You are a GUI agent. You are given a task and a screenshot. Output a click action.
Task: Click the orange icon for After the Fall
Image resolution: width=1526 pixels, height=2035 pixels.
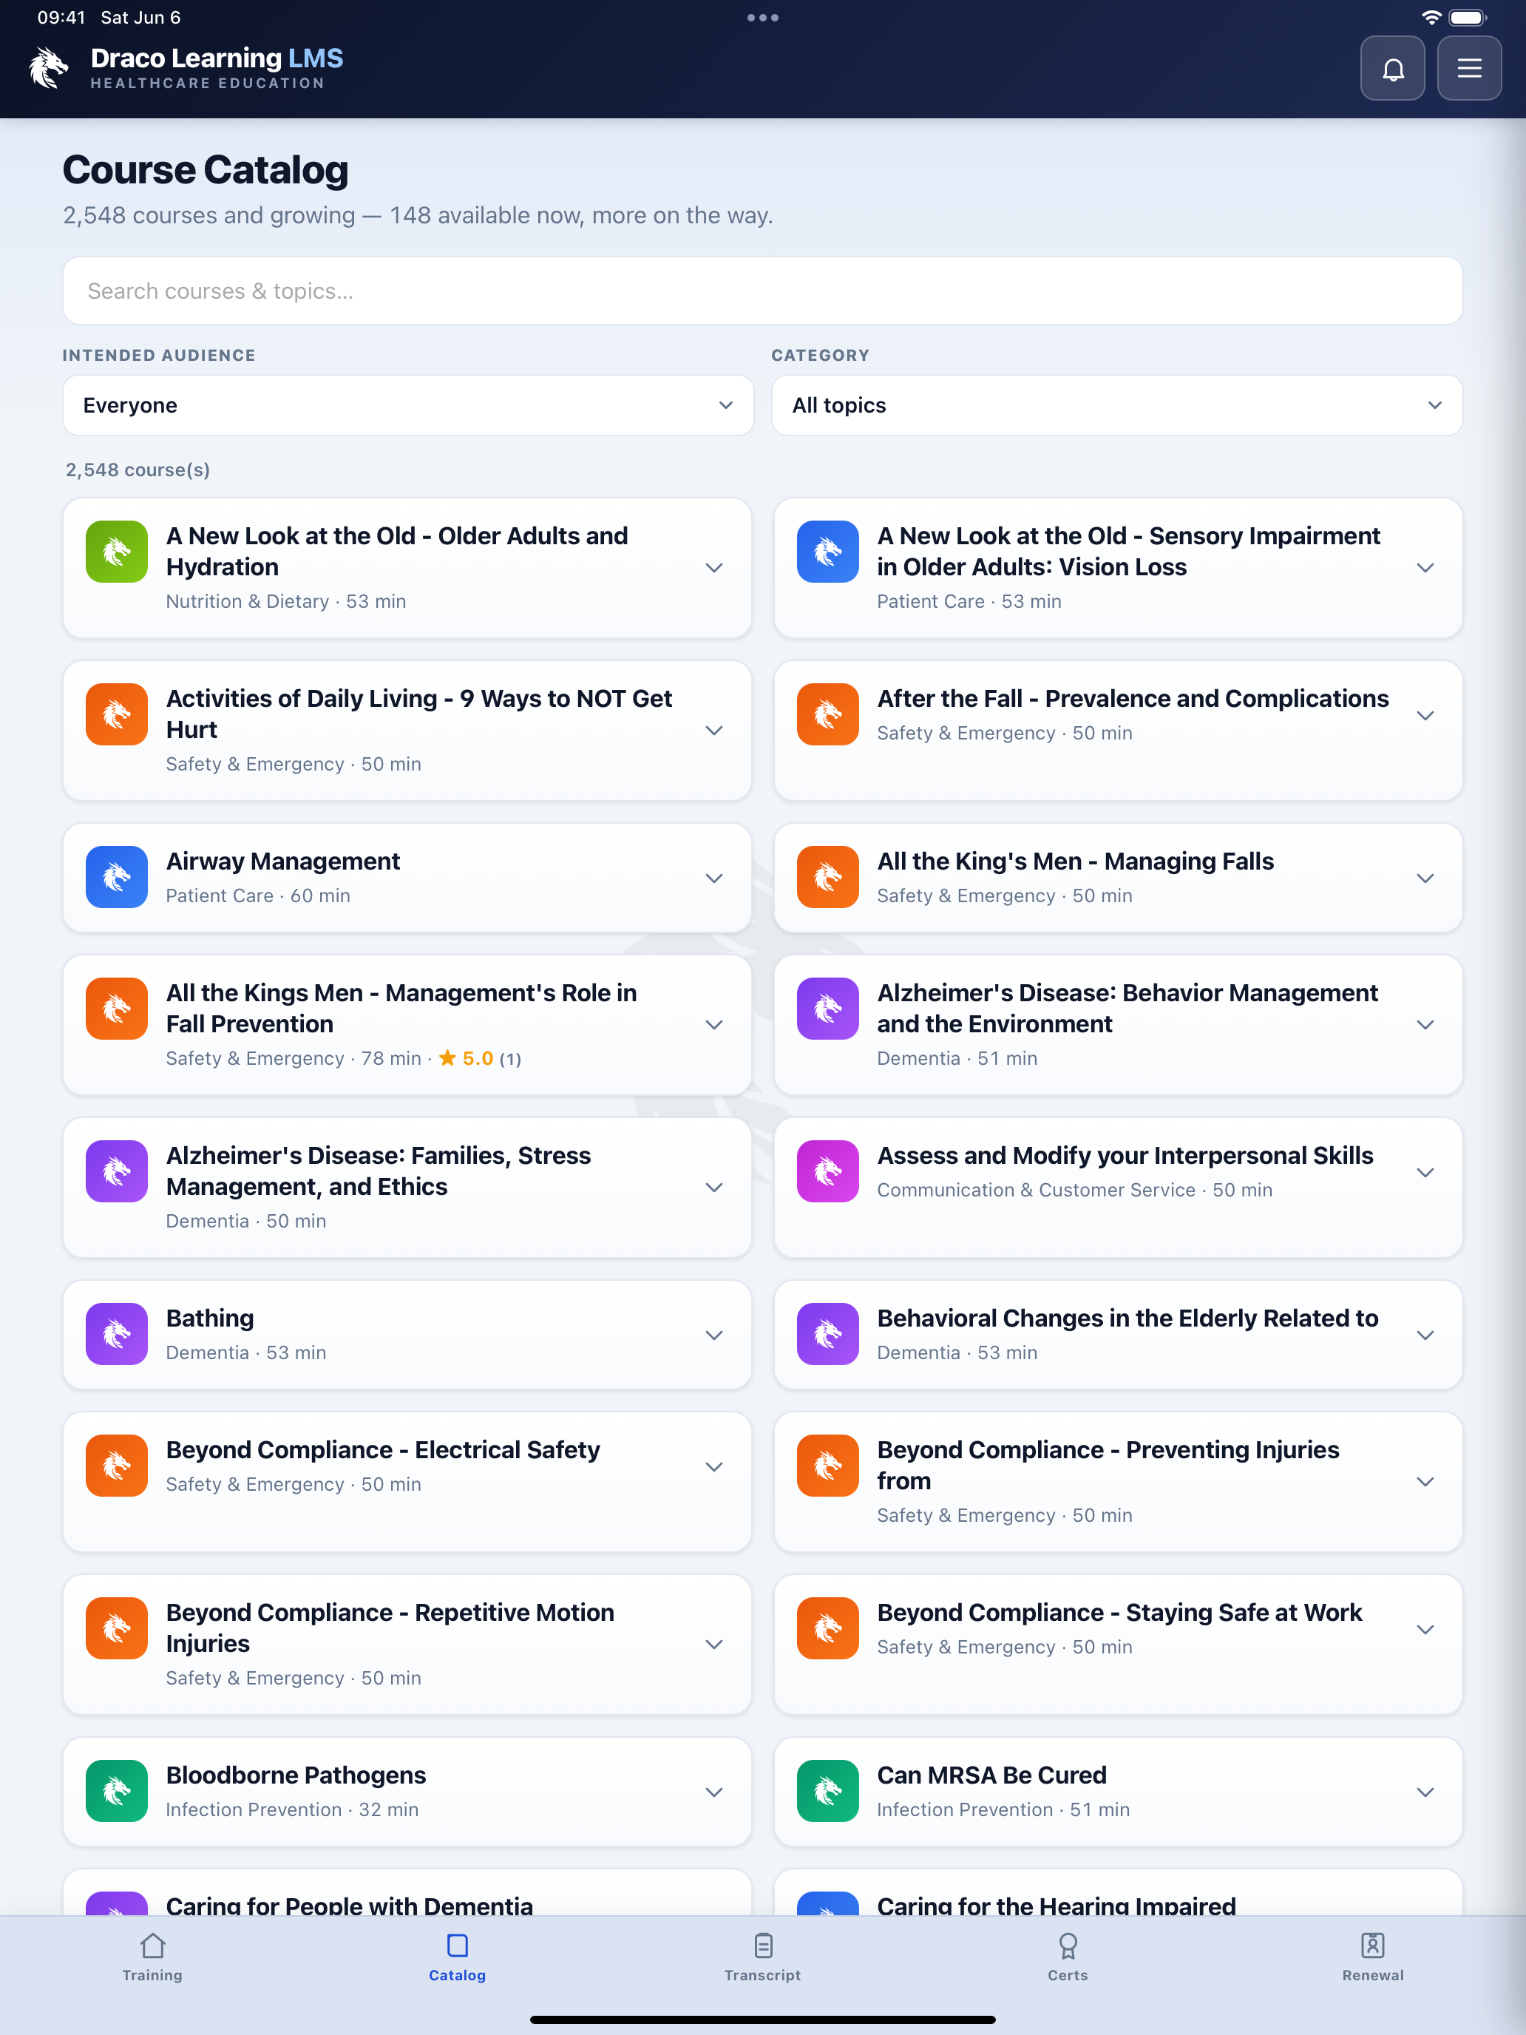pyautogui.click(x=828, y=715)
